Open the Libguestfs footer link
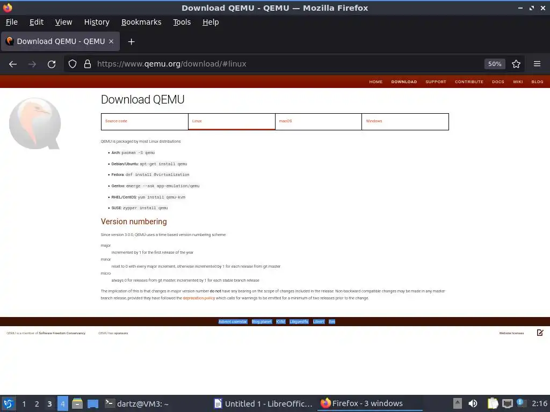The width and height of the screenshot is (550, 412). (299, 322)
